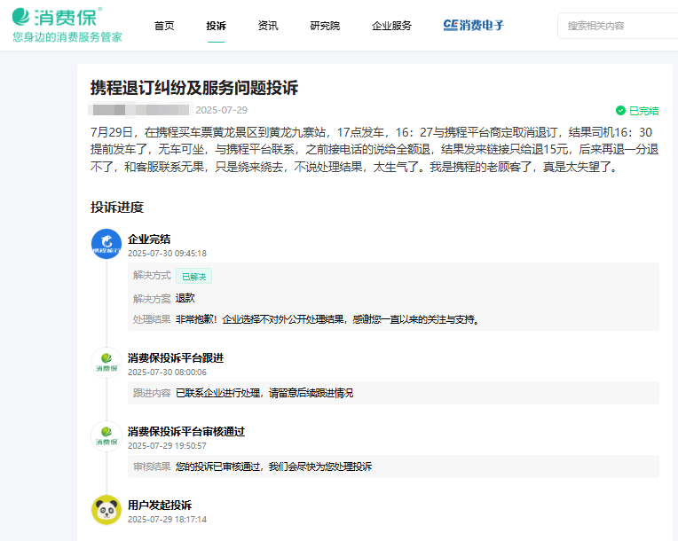The image size is (678, 541).
Task: Click the complaint date 2025-07-29
Action: 221,110
